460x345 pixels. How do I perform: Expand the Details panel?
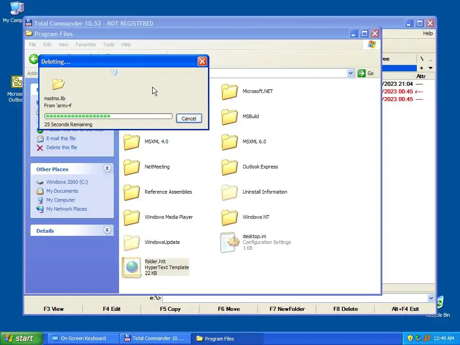click(107, 230)
